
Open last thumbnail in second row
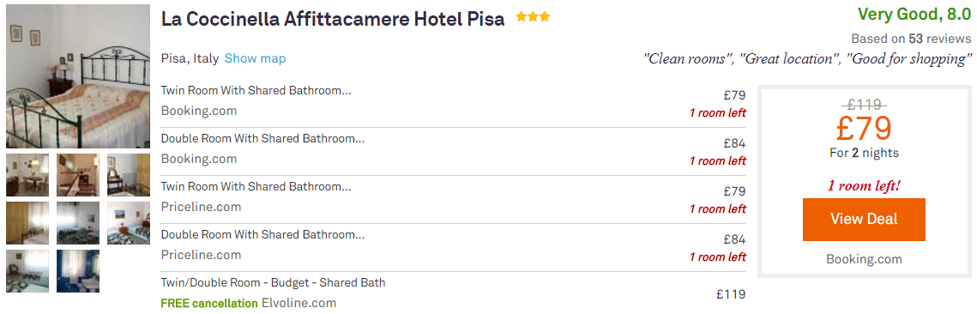click(129, 223)
